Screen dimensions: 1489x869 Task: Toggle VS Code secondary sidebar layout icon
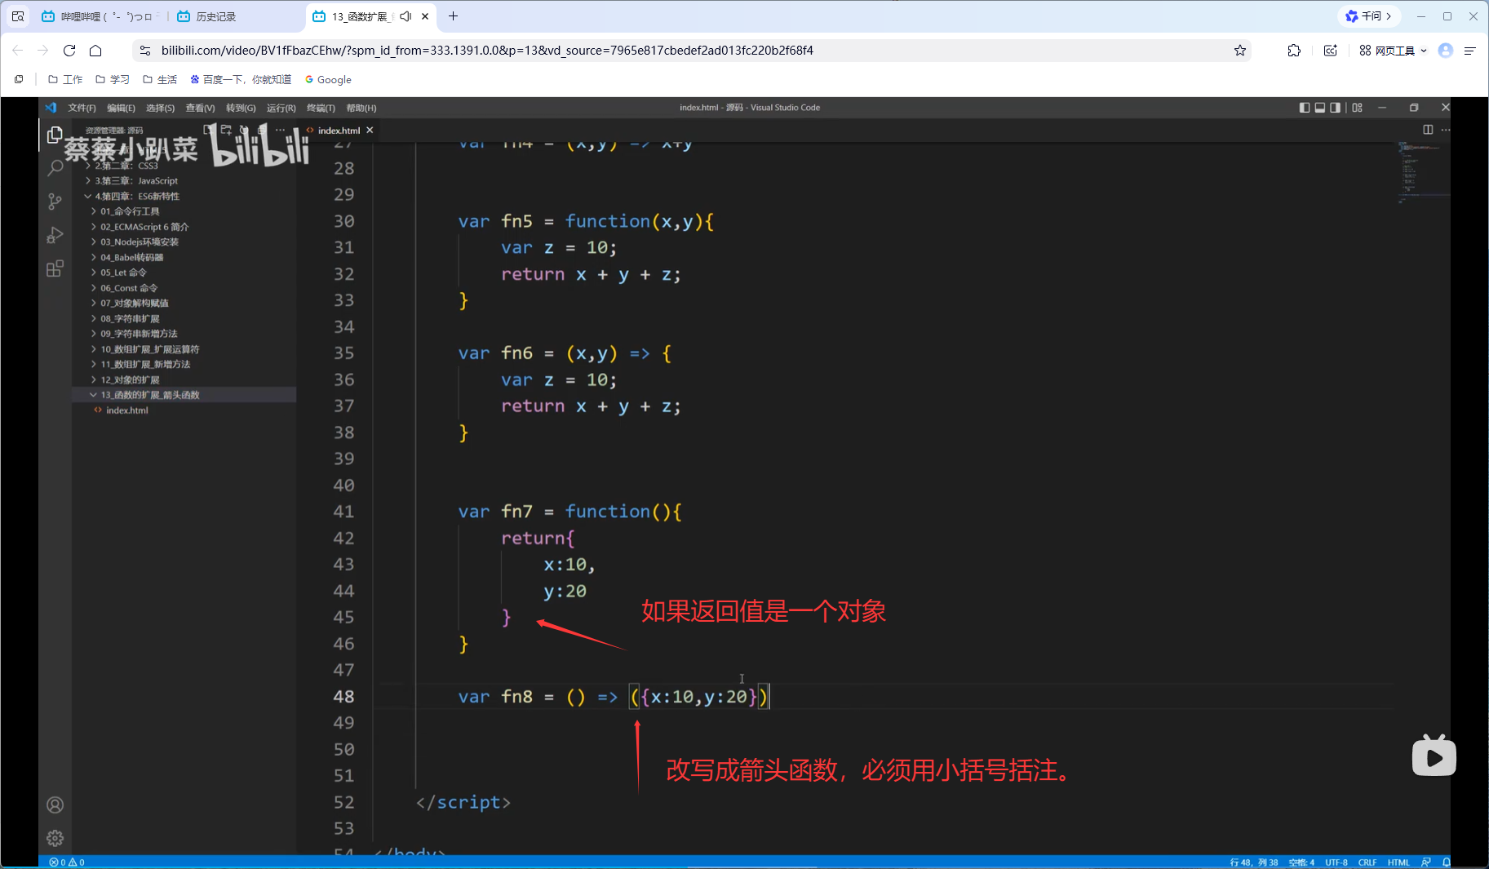tap(1336, 108)
